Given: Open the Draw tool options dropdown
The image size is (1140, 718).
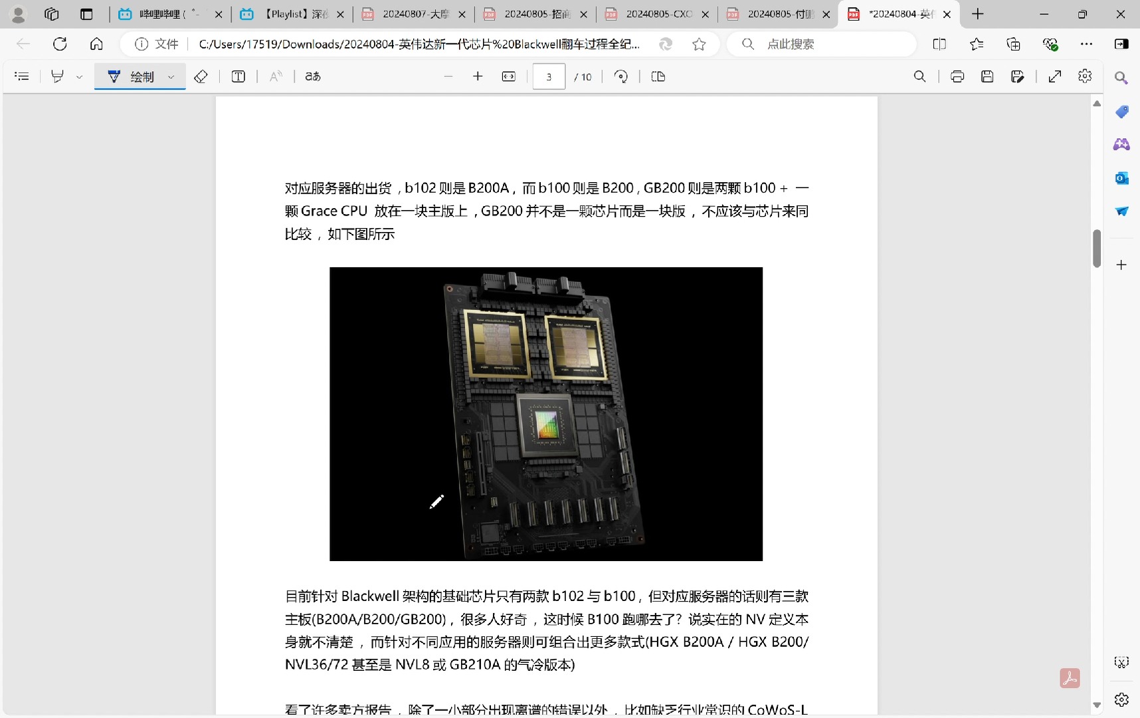Looking at the screenshot, I should click(x=171, y=76).
